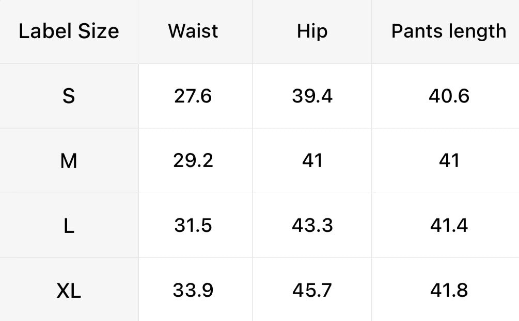The width and height of the screenshot is (519, 321).
Task: Select the M size label cell
Action: coord(69,161)
